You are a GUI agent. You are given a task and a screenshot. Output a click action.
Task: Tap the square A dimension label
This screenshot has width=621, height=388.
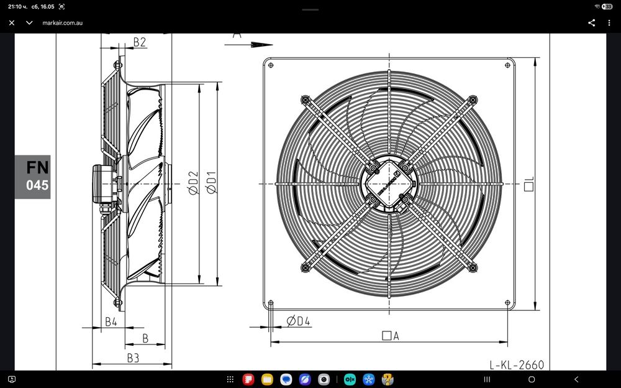pos(391,336)
